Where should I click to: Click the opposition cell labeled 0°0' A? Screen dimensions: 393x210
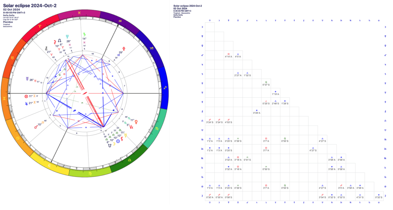[x=341, y=186]
